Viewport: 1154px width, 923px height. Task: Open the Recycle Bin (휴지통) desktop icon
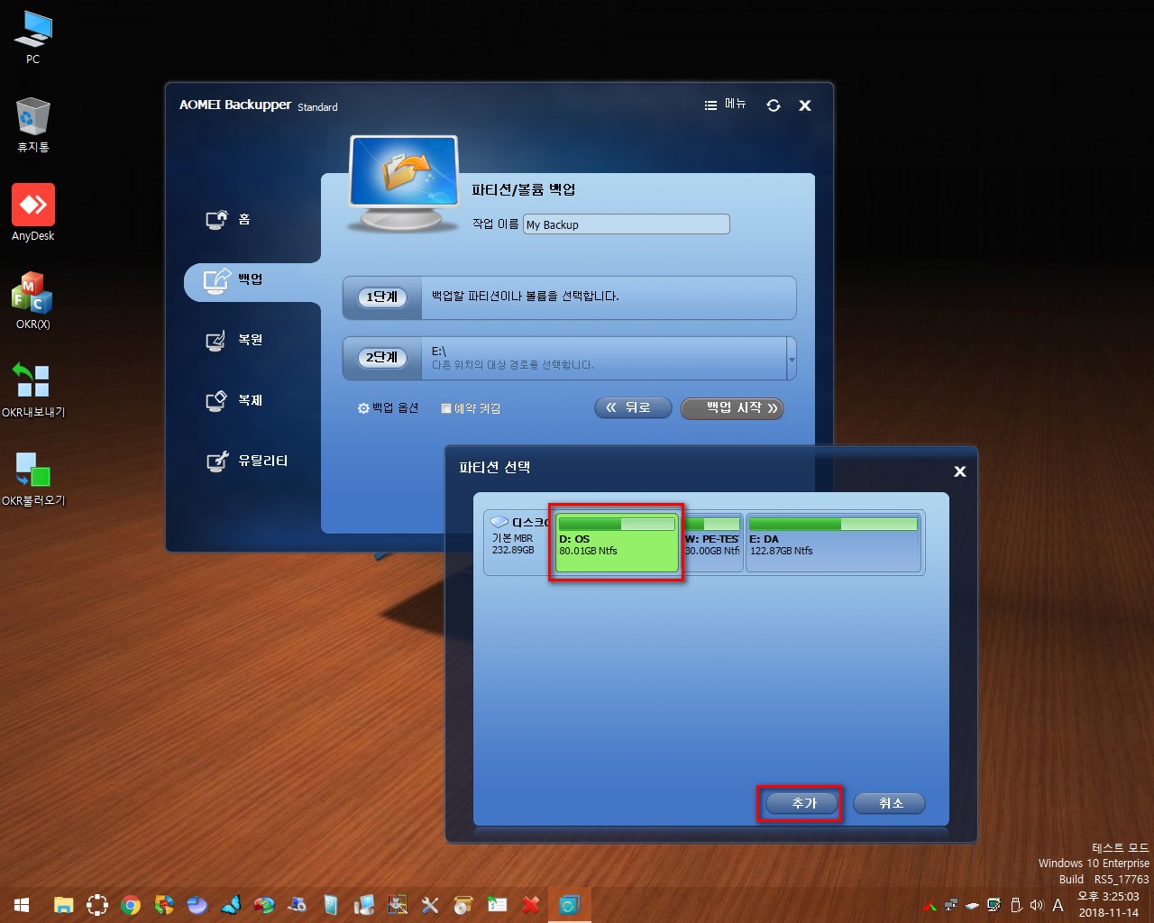pos(33,124)
